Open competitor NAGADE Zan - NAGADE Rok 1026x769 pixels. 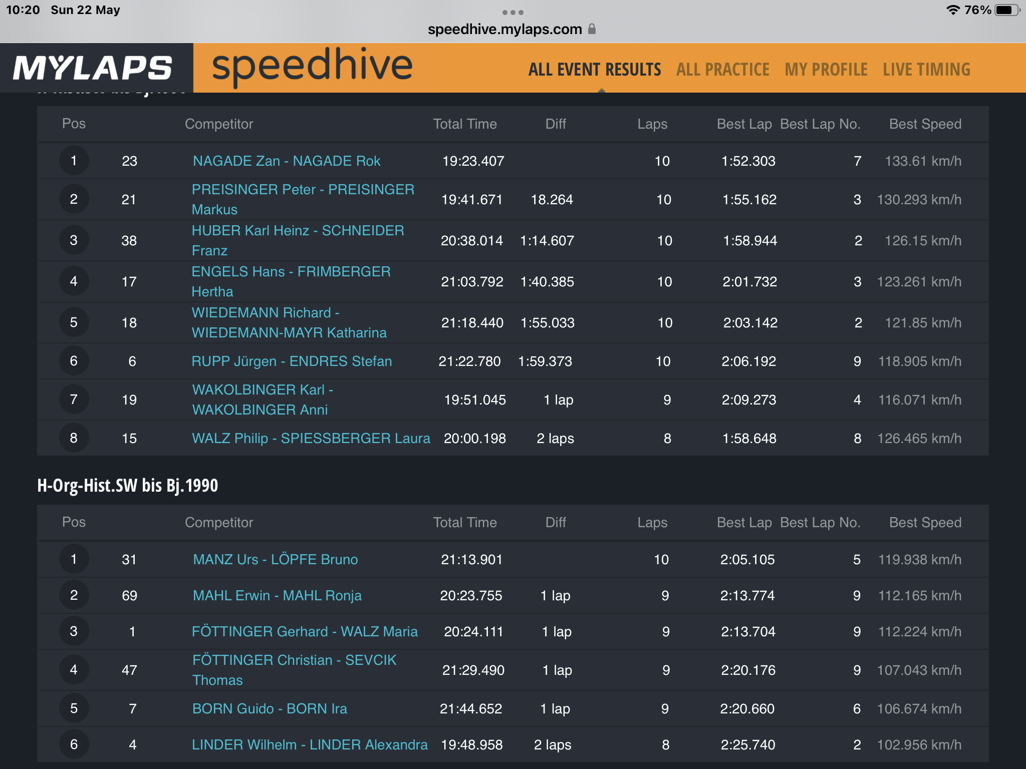coord(287,161)
